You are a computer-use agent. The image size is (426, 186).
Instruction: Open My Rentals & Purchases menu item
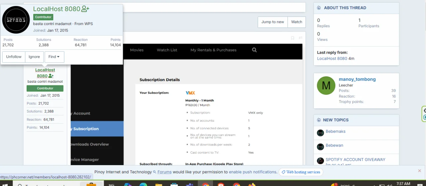coord(213,50)
